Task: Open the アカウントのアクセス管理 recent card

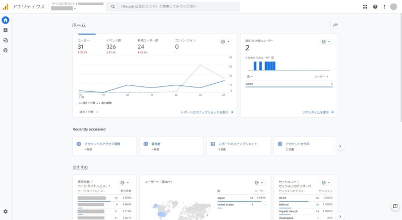Action: [x=105, y=146]
